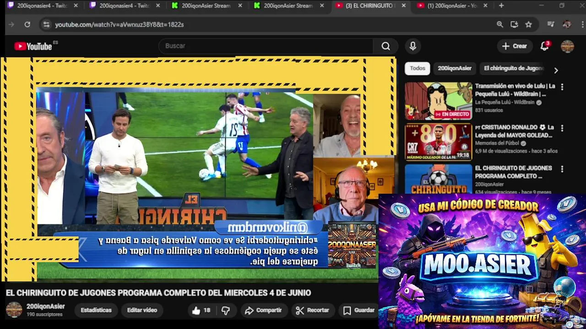Image resolution: width=586 pixels, height=329 pixels.
Task: Bookmark this page with the star
Action: [528, 25]
